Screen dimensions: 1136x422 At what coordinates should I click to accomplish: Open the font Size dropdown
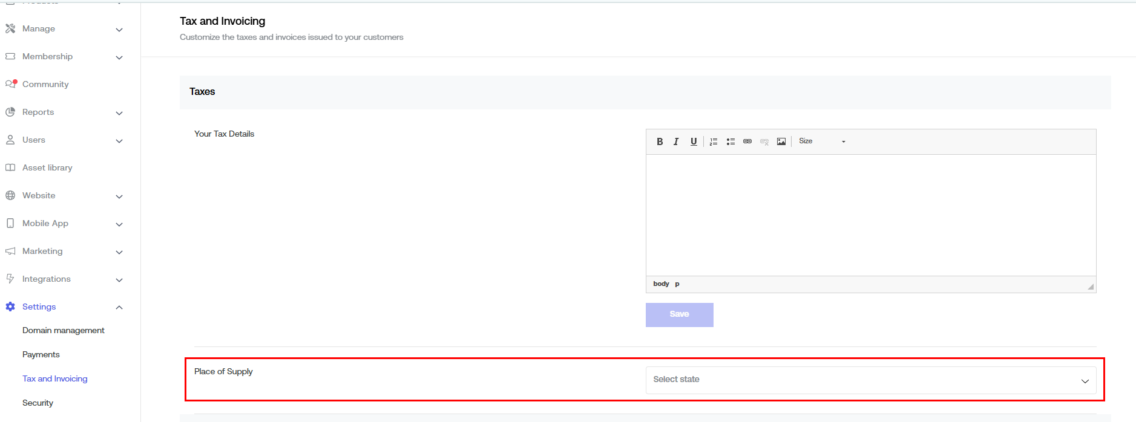[822, 141]
